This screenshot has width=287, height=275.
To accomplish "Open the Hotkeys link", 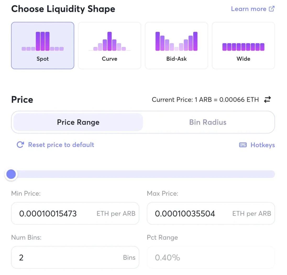I will tap(262, 145).
